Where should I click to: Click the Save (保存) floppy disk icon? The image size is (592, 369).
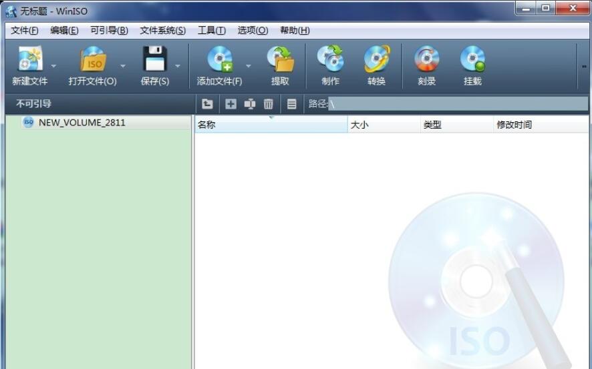155,59
